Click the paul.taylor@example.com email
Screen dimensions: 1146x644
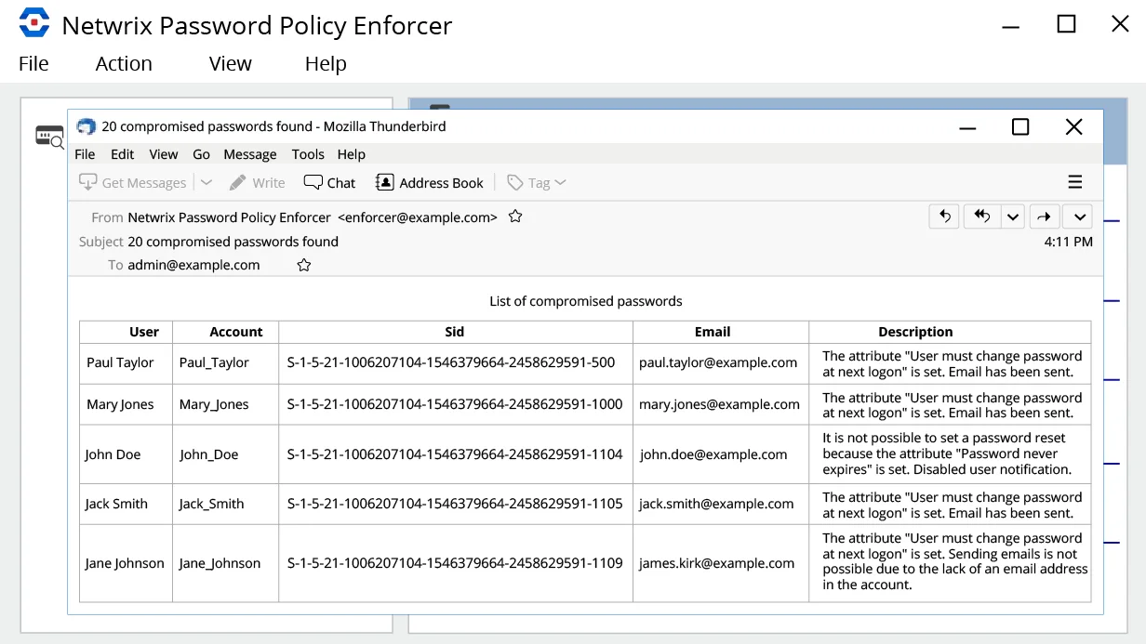point(718,362)
